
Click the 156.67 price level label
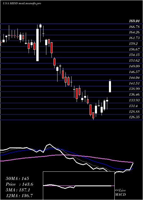(134, 49)
